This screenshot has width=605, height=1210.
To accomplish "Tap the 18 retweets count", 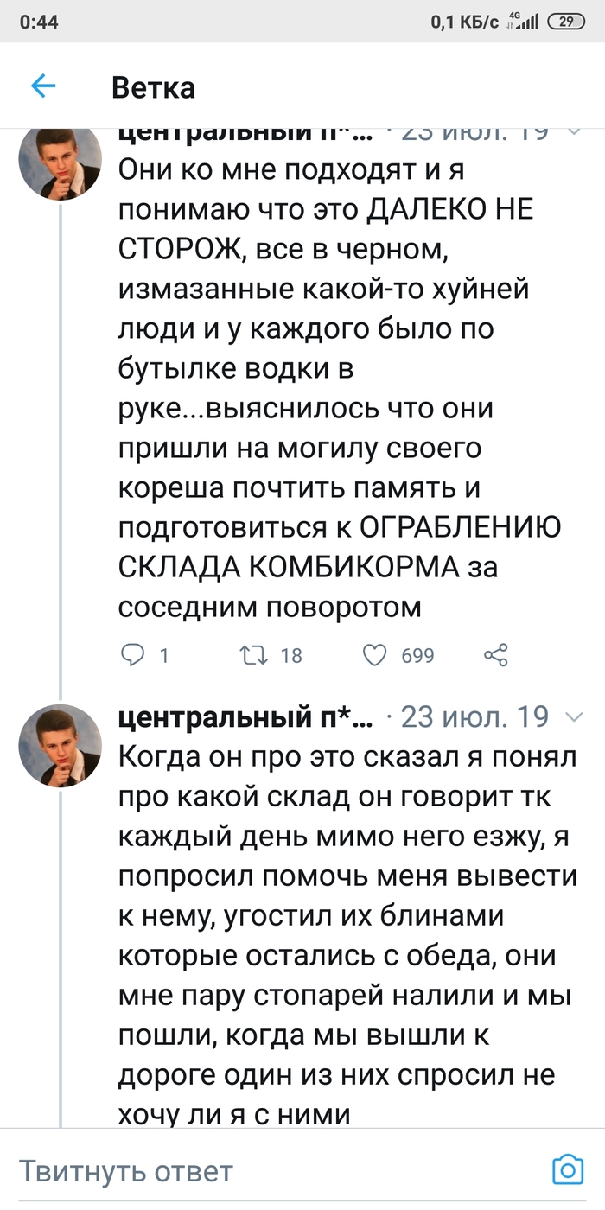I will tap(291, 656).
